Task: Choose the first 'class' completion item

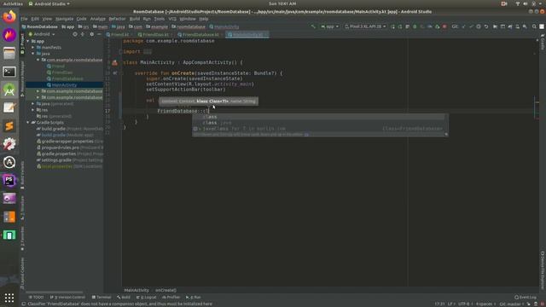Action: [319, 117]
